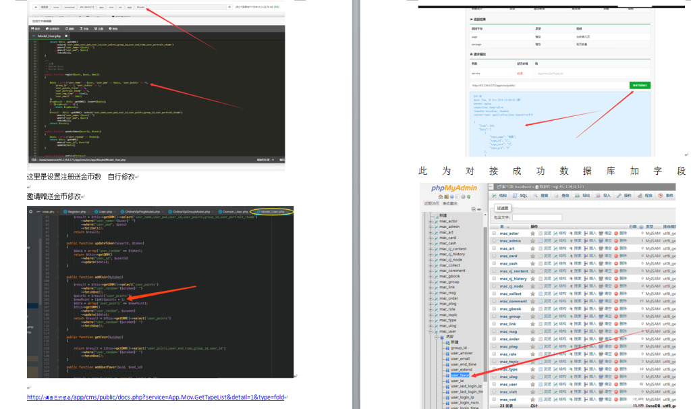
Task: Open the mac_ulog table link
Action: tap(509, 377)
